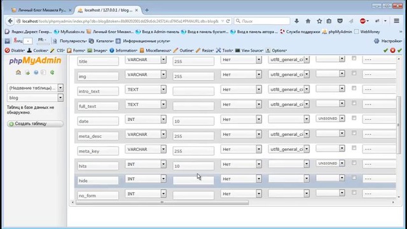This screenshot has width=407, height=229.
Task: Toggle the checkbox in the date row
Action: [354, 118]
